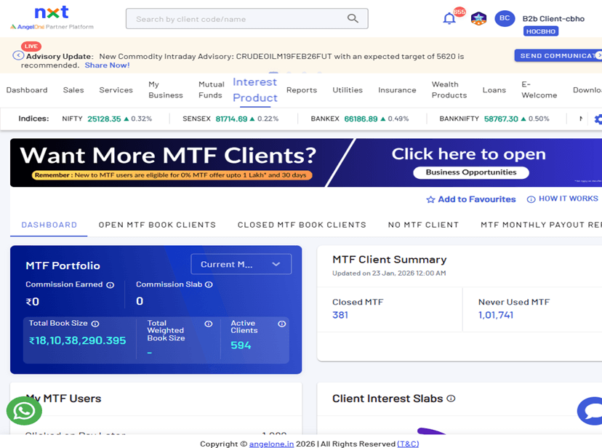Open the Mutual Funds menu
This screenshot has height=448, width=602.
(x=211, y=89)
